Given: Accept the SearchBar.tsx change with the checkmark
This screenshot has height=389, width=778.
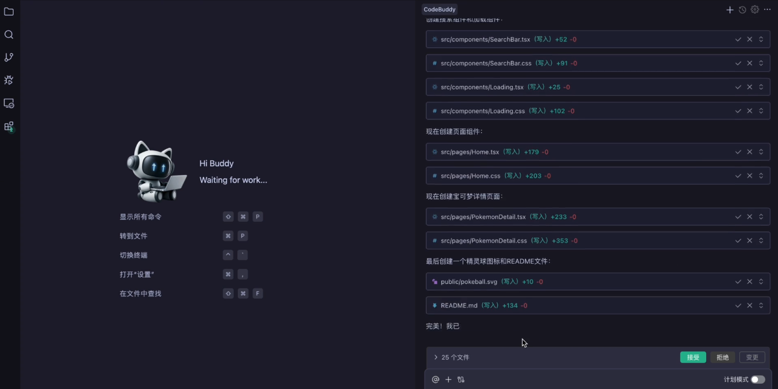Looking at the screenshot, I should click(x=738, y=39).
